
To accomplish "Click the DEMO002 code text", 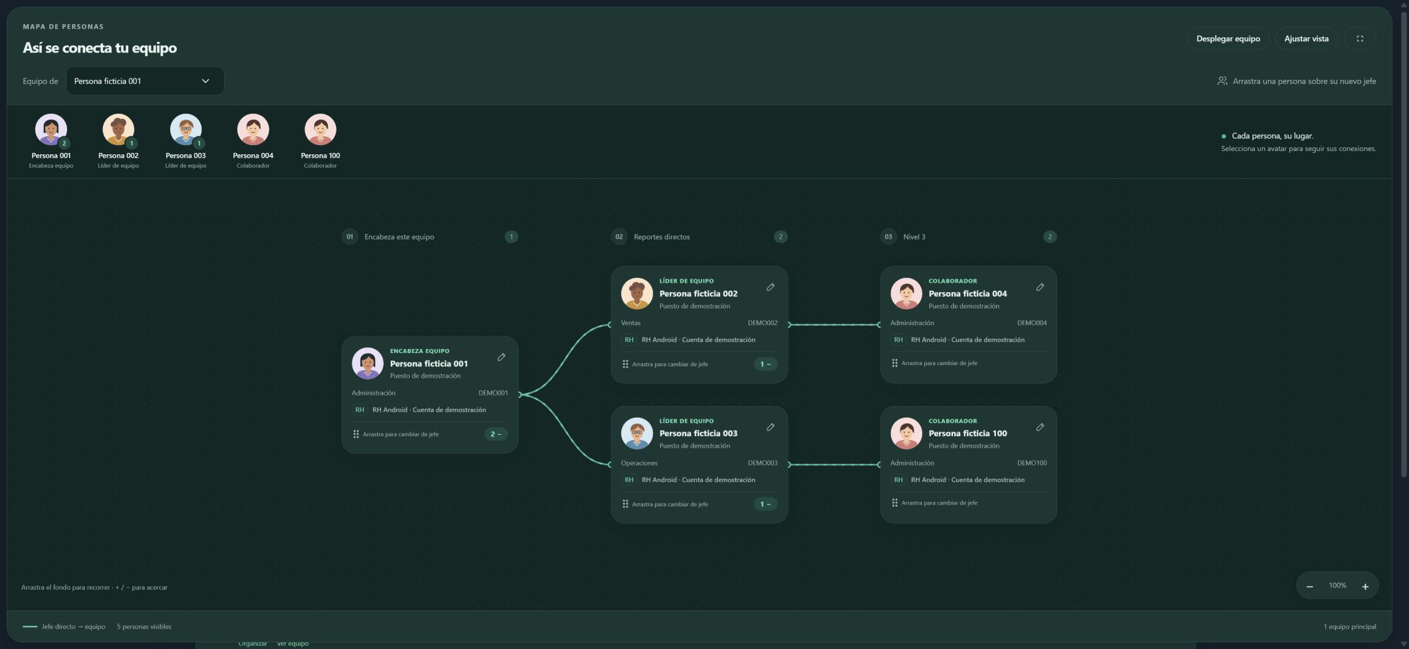I will click(x=763, y=323).
